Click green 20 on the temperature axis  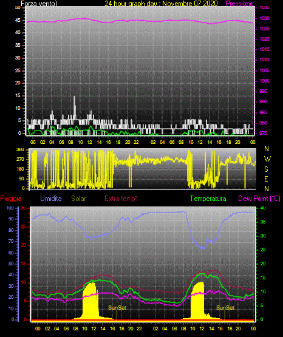(x=263, y=264)
